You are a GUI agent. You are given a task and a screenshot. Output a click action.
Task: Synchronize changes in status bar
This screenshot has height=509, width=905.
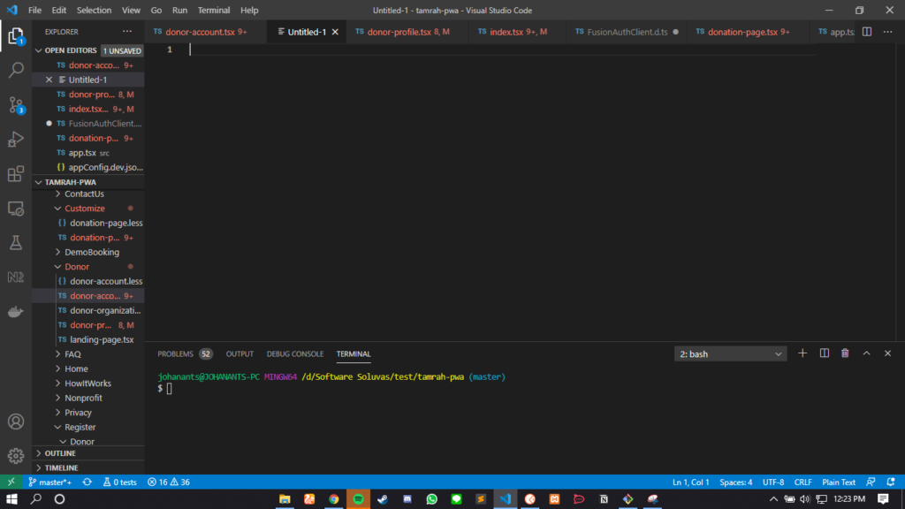[87, 482]
